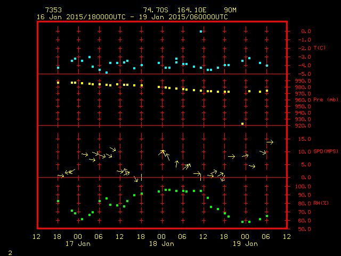Click the wind arrow at the 15.0 level

270,142
